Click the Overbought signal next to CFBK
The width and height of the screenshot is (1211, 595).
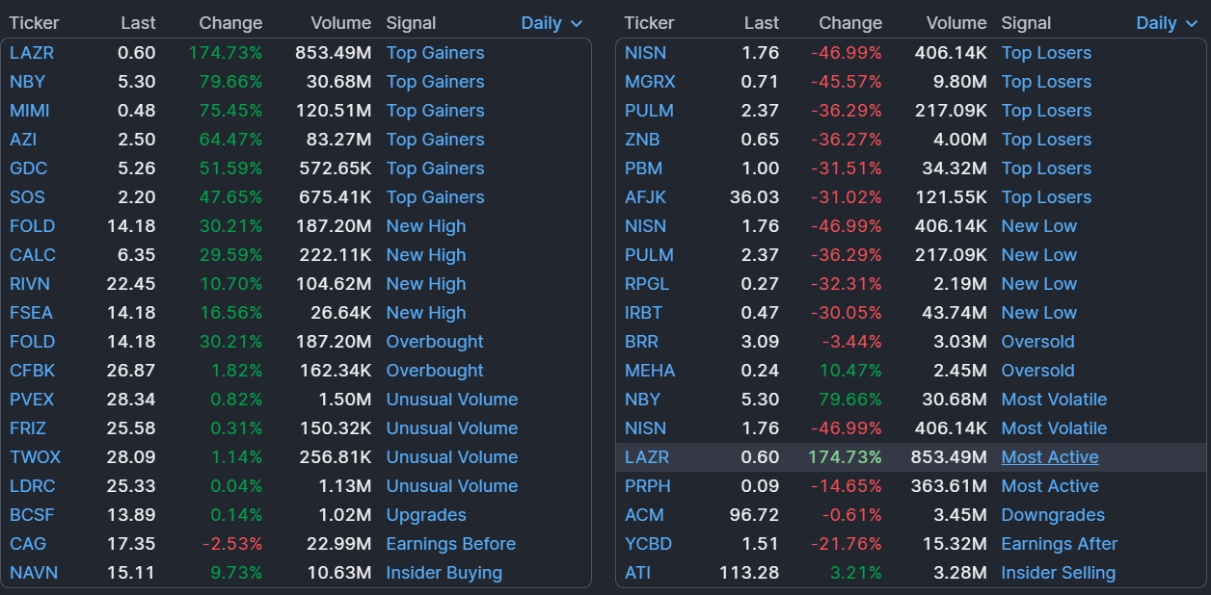[x=435, y=371]
